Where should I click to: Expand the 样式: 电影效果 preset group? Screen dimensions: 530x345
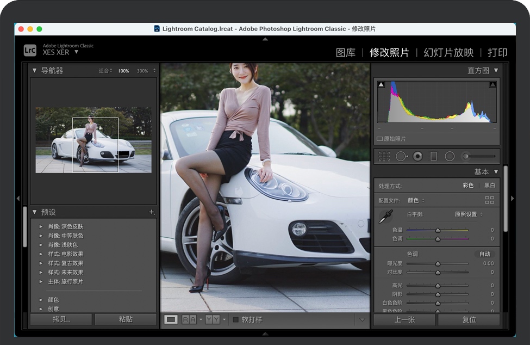coord(41,254)
